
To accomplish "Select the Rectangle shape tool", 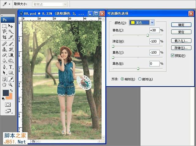I will click(11, 73).
